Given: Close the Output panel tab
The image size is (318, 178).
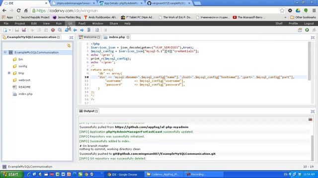Looking at the screenshot, I should click(x=96, y=111).
